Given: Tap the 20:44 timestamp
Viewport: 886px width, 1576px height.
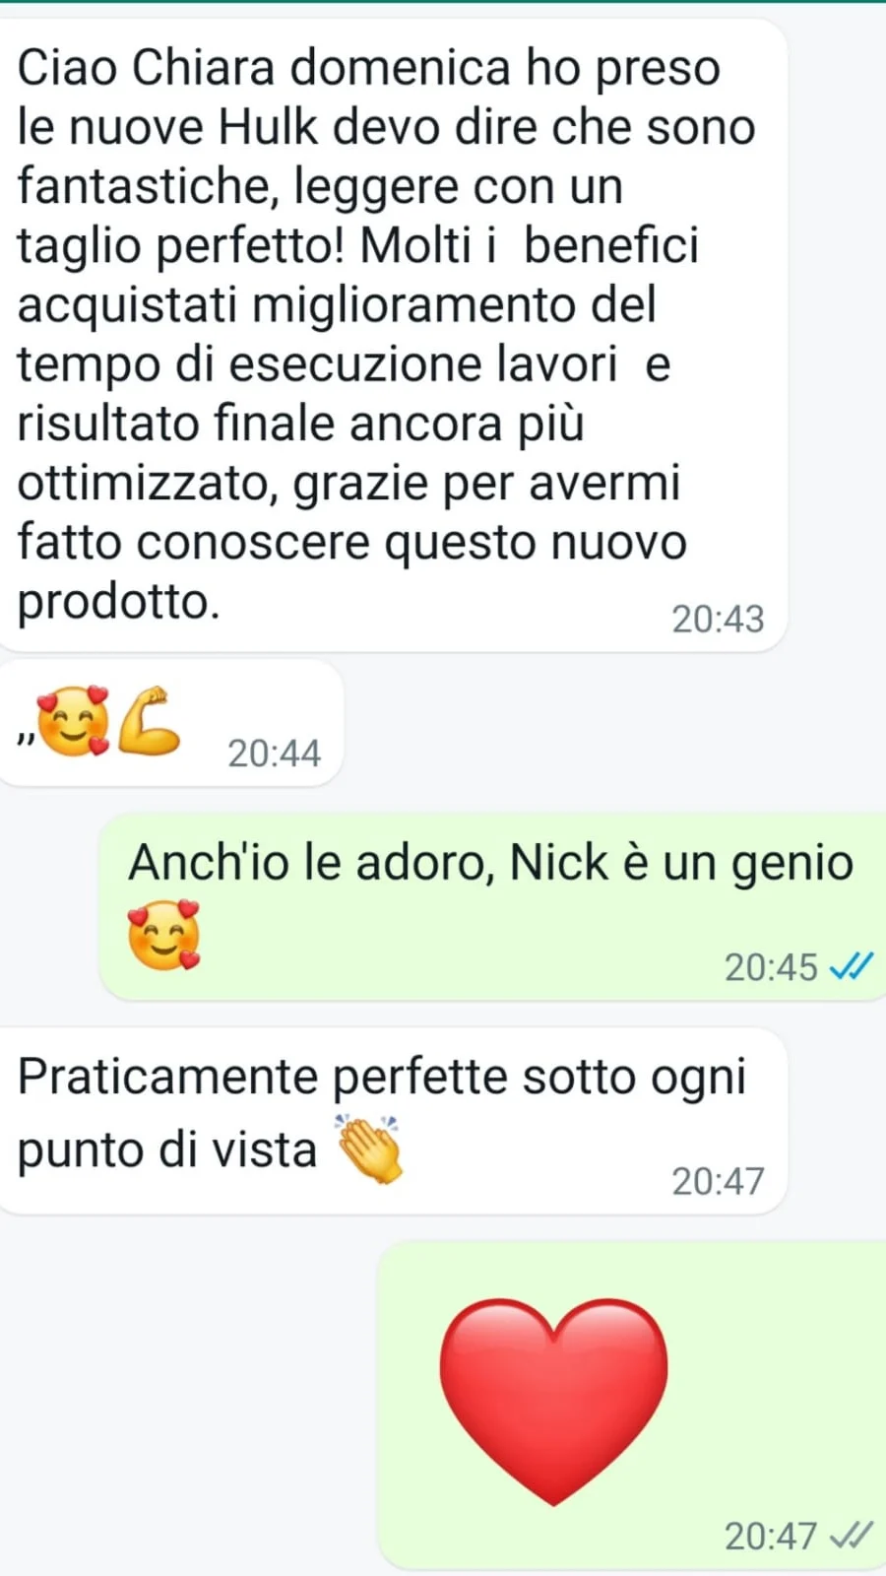Looking at the screenshot, I should (x=274, y=754).
